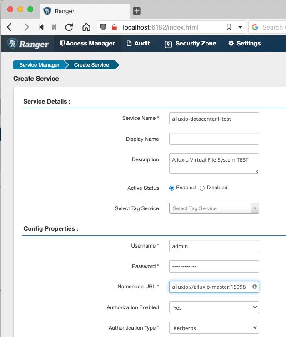
Task: Click the browser back arrow
Action: point(9,27)
